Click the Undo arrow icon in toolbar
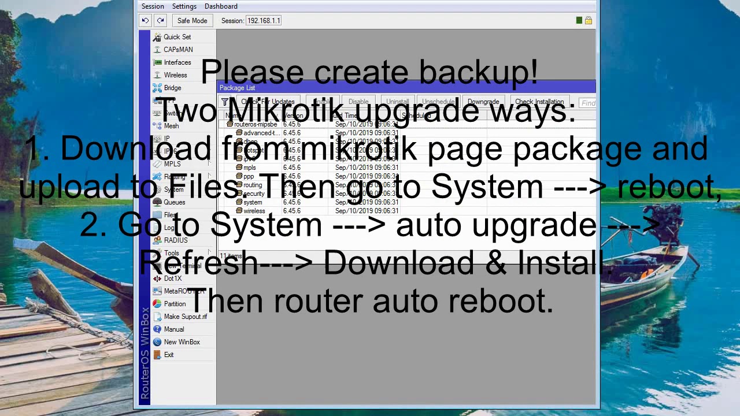The image size is (740, 416). click(x=145, y=20)
